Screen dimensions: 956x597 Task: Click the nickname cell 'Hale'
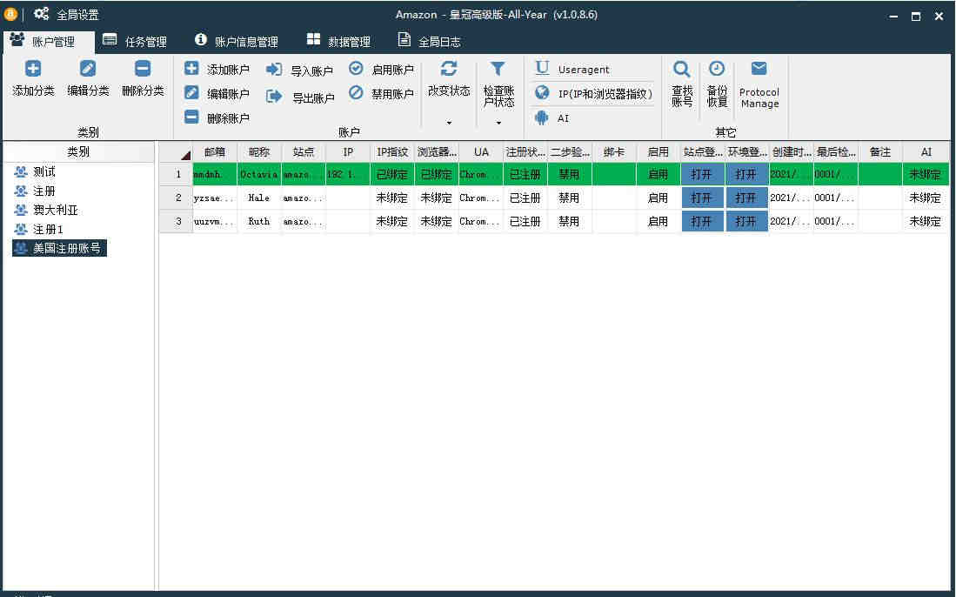[259, 198]
